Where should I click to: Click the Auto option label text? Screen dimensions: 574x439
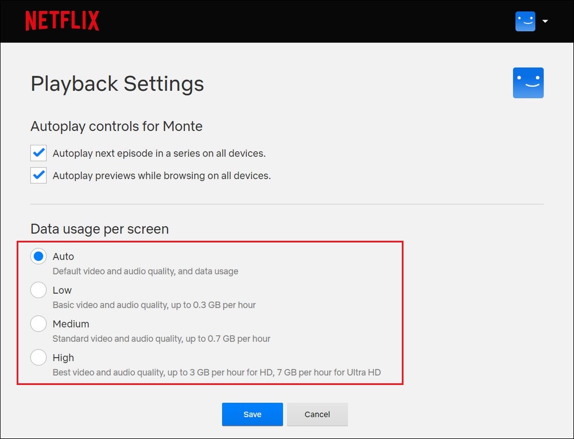point(63,256)
